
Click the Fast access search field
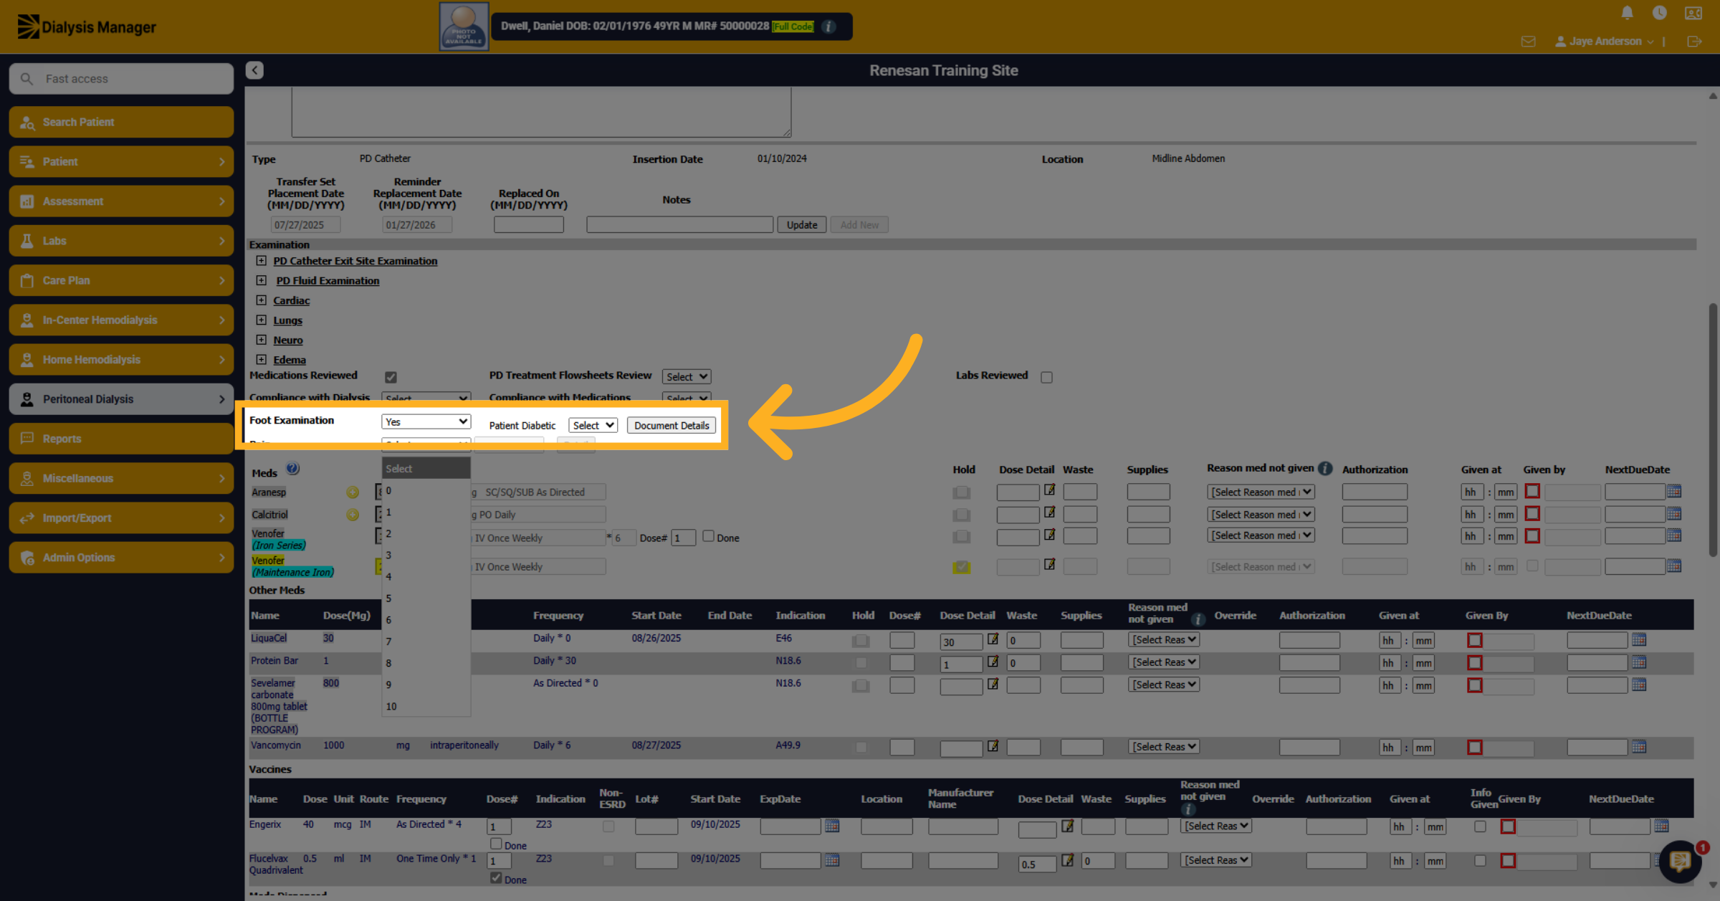[121, 79]
